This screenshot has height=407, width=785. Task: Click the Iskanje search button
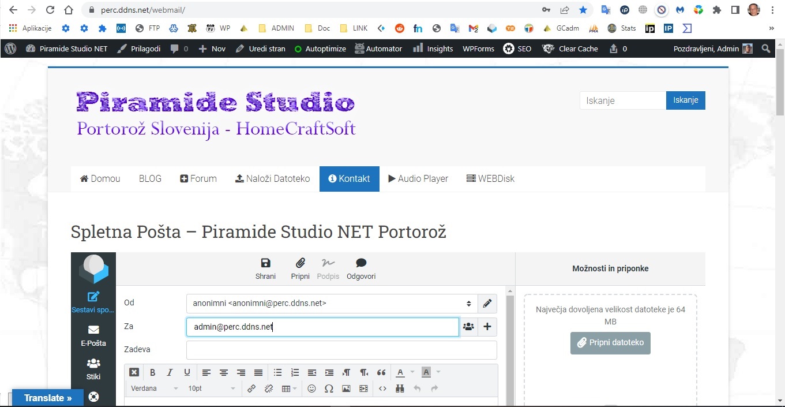pyautogui.click(x=686, y=100)
